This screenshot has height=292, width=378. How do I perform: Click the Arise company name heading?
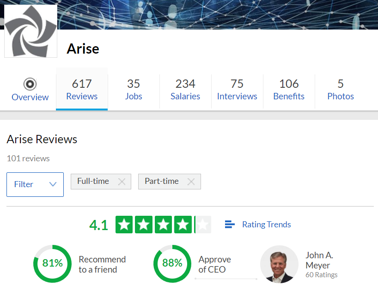pyautogui.click(x=83, y=49)
